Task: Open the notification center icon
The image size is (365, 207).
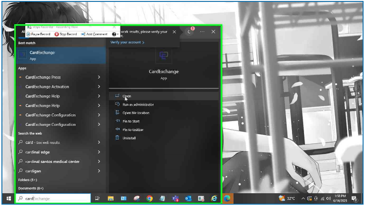Action: pos(355,198)
